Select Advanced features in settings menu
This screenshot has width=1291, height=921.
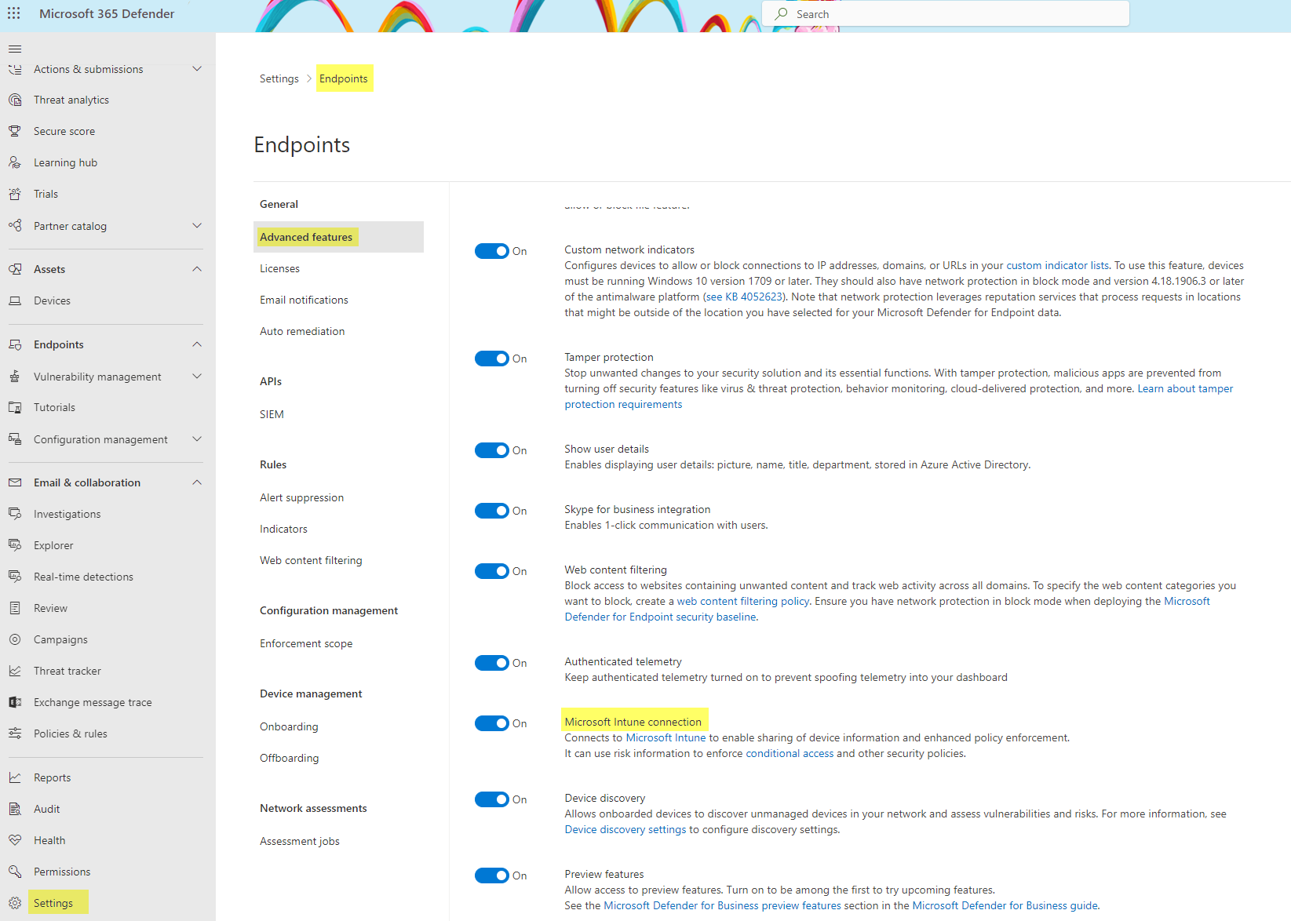point(338,237)
